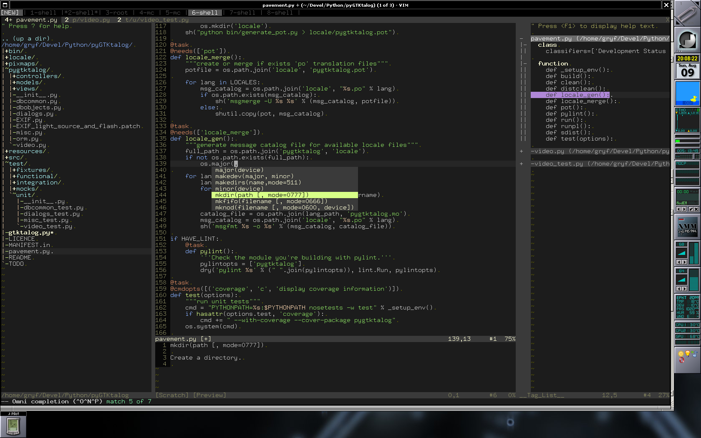Expand the fixtures/ folder under test
The image size is (701, 438).
pyautogui.click(x=31, y=170)
